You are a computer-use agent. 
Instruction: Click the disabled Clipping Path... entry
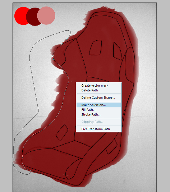(x=99, y=122)
